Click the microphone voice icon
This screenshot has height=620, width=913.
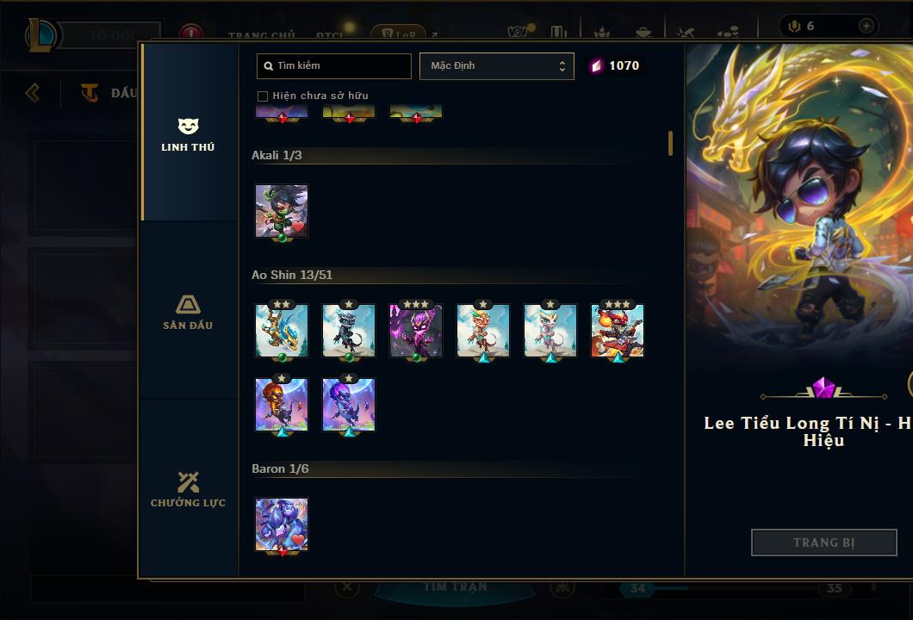tap(794, 26)
